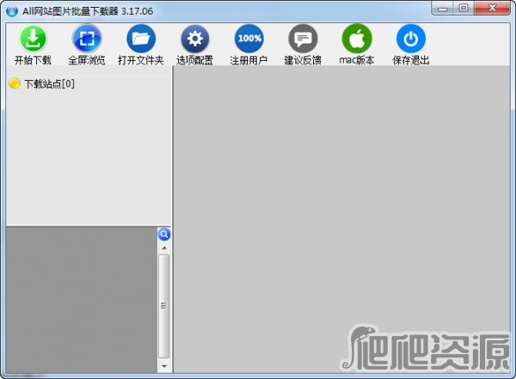Screen dimensions: 516x379
Task: Click the scrollbar down arrow at bottom
Action: tap(164, 366)
